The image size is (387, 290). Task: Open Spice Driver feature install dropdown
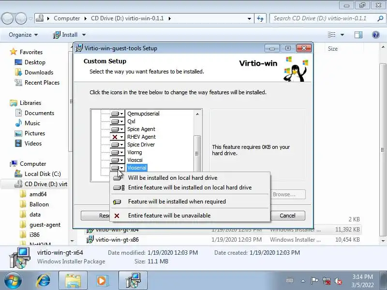[x=117, y=145]
